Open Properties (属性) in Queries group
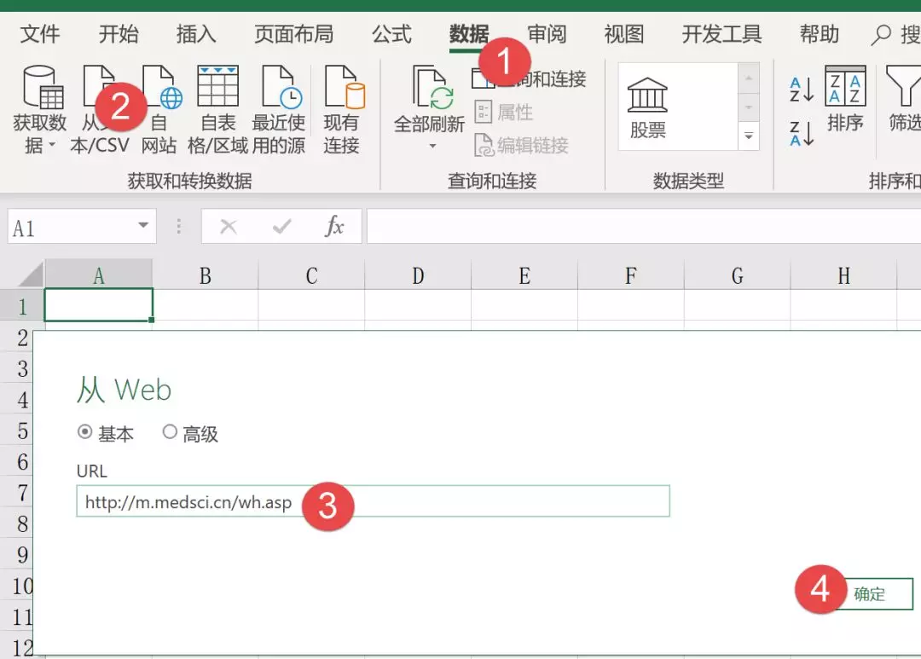Image resolution: width=921 pixels, height=659 pixels. coord(504,112)
